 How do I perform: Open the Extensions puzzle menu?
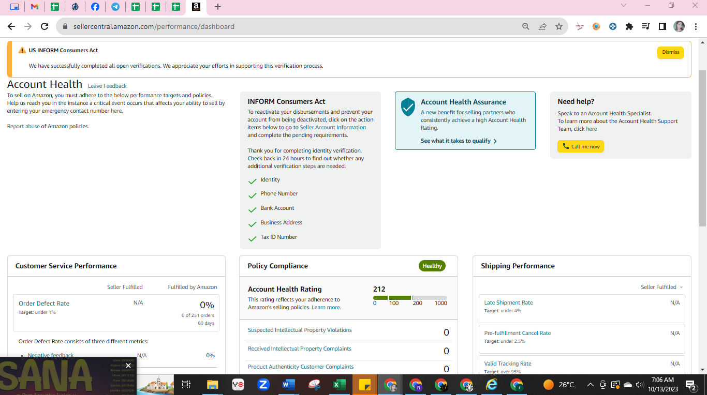(629, 26)
